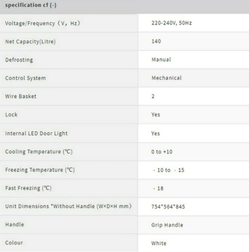249x252 pixels.
Task: Click the "0 to +10" value
Action: coord(162,152)
